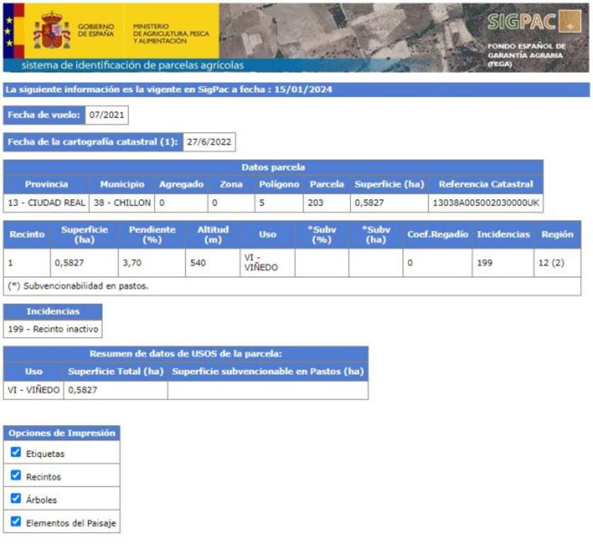Click the Gobierno de España coat of arms

pyautogui.click(x=52, y=30)
